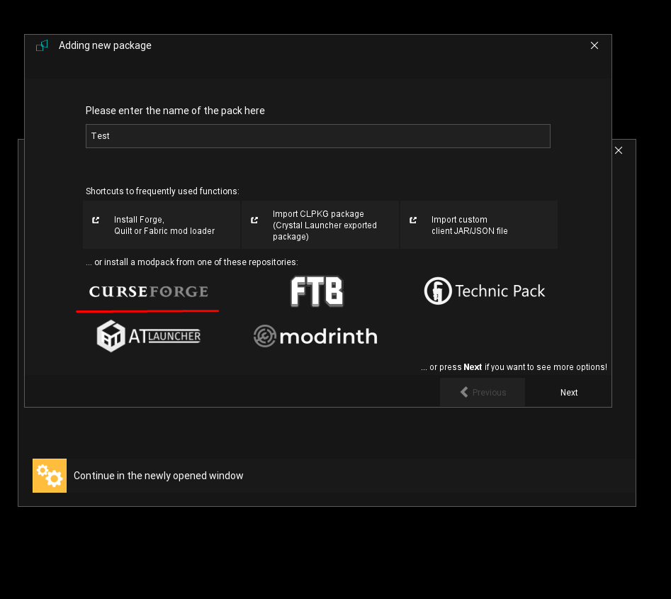
Task: Focus the pack name field containing Test
Action: click(x=317, y=136)
